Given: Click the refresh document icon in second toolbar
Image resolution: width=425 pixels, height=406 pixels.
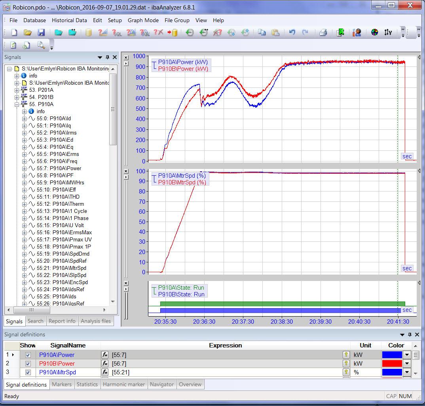Looking at the screenshot, I should tap(13, 45).
